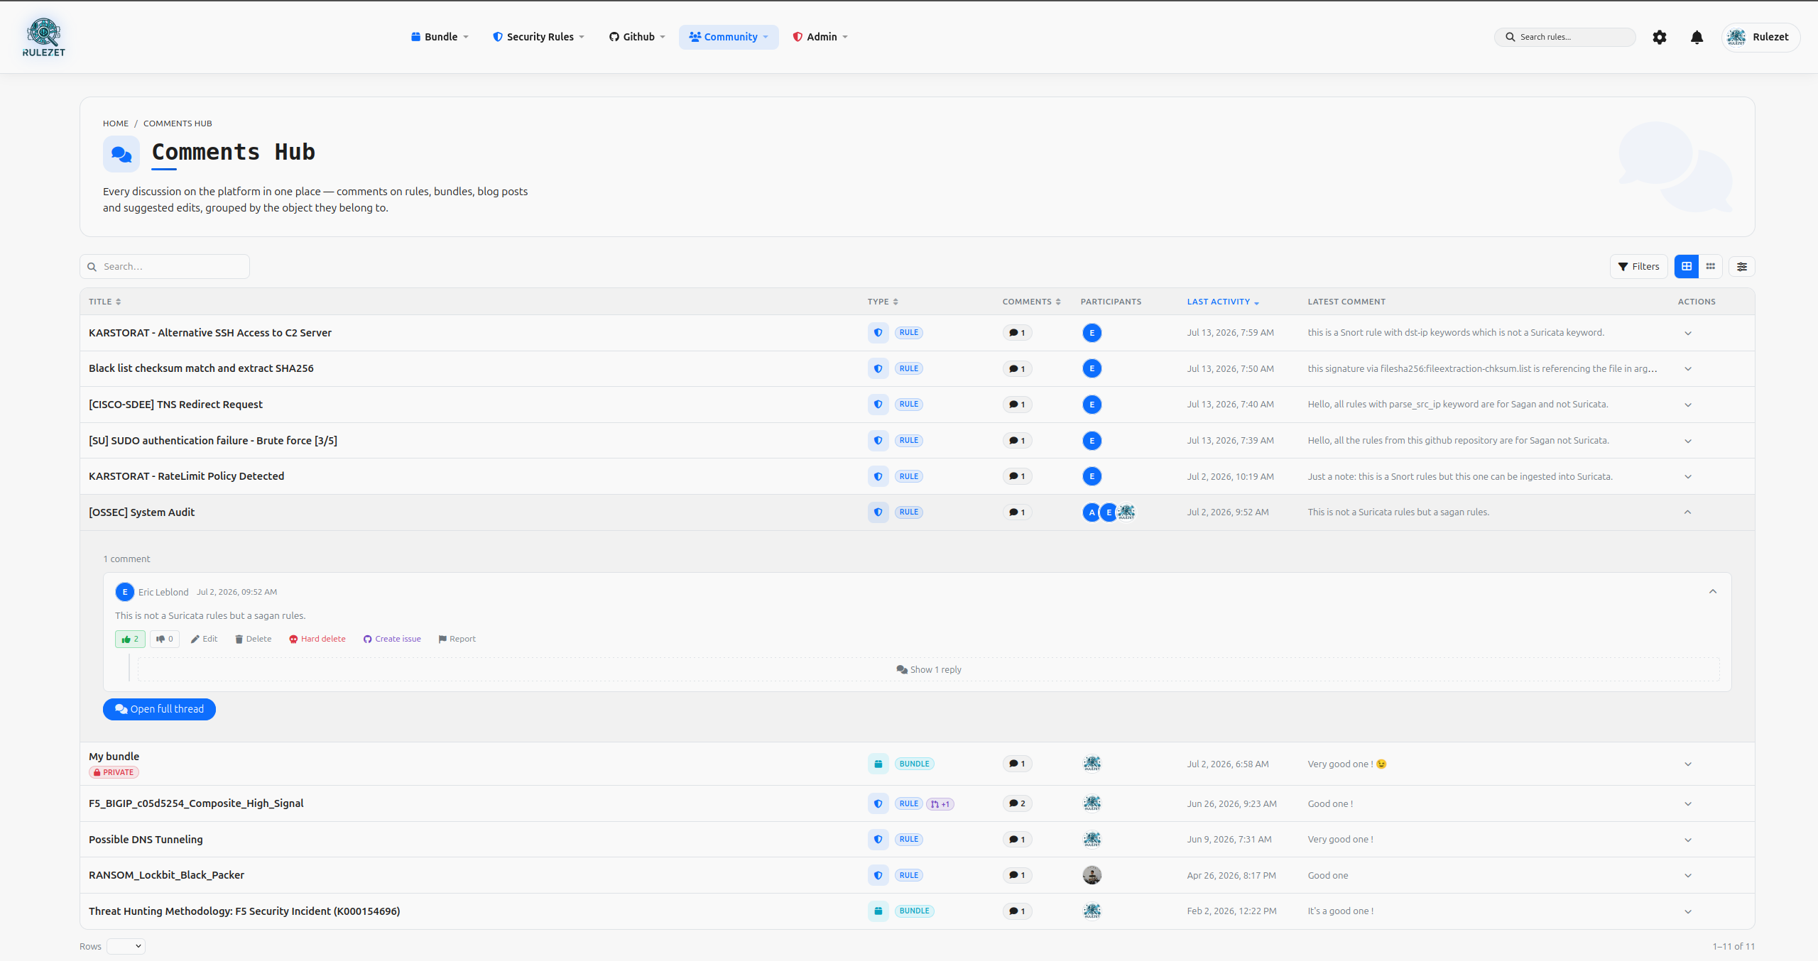Like the comment with thumbs up

[131, 639]
